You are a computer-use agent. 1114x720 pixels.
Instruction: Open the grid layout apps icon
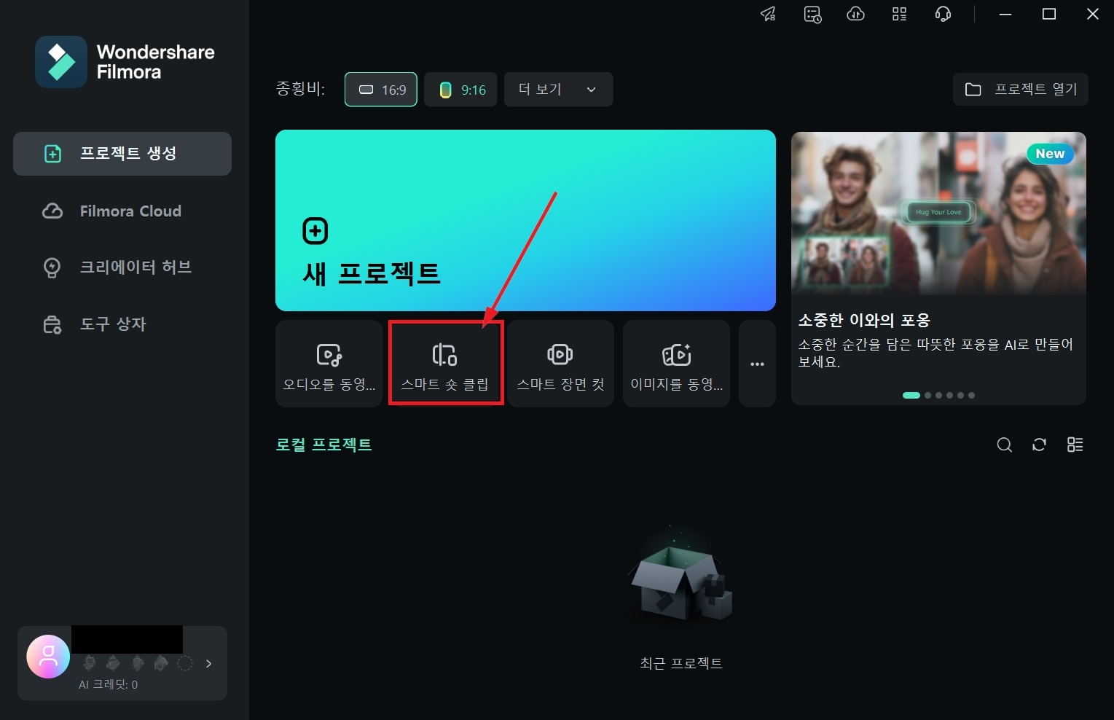900,14
